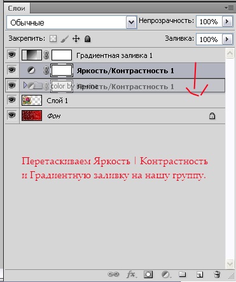Click the Градиентная заливка 1 mask link icon
This screenshot has width=236, height=282.
[x=46, y=55]
